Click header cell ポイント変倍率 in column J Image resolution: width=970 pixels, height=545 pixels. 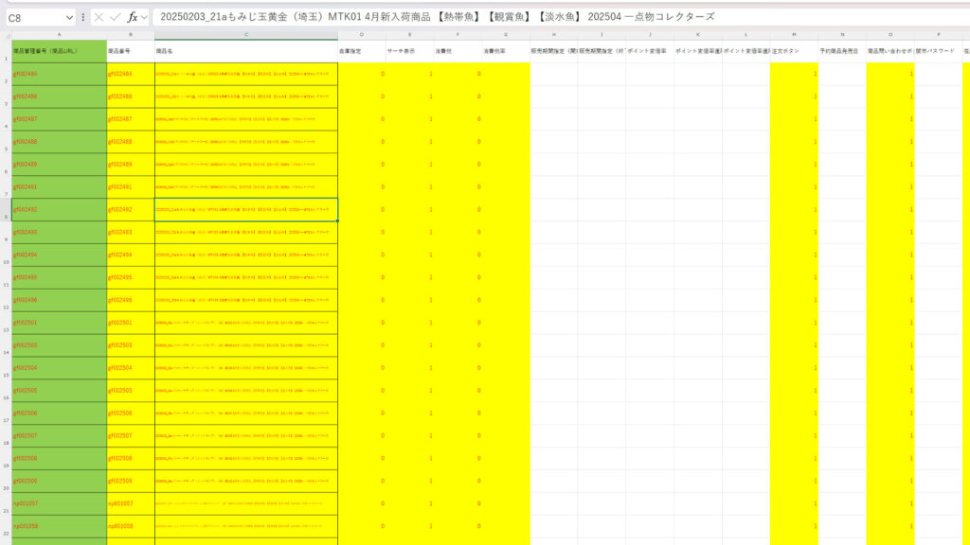point(650,51)
